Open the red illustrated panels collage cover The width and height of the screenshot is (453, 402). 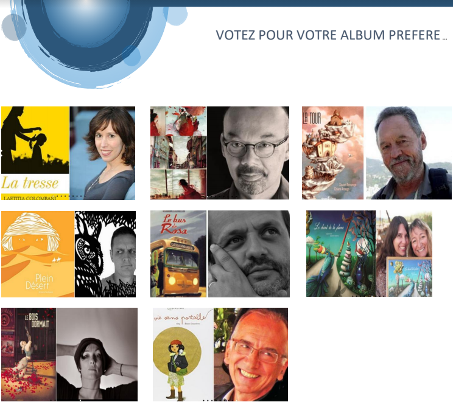click(178, 153)
